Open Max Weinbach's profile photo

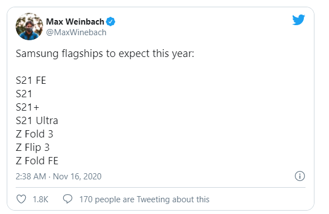click(x=29, y=27)
